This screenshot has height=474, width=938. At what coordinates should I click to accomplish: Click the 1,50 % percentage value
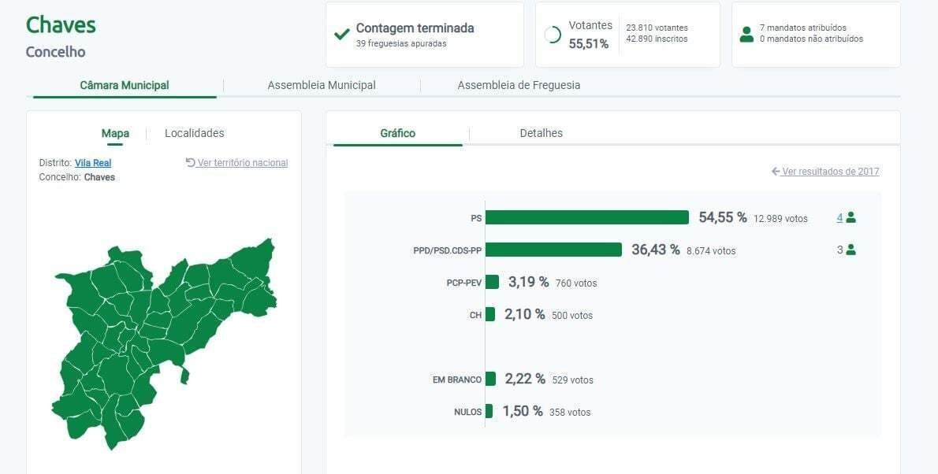click(x=523, y=411)
